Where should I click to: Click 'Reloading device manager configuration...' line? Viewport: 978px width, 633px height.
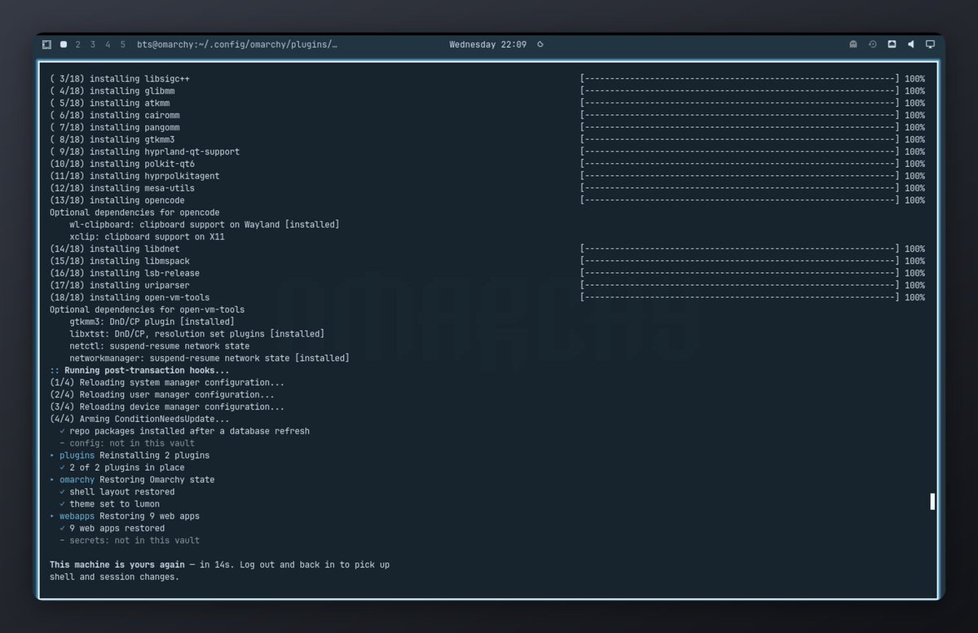coord(167,407)
